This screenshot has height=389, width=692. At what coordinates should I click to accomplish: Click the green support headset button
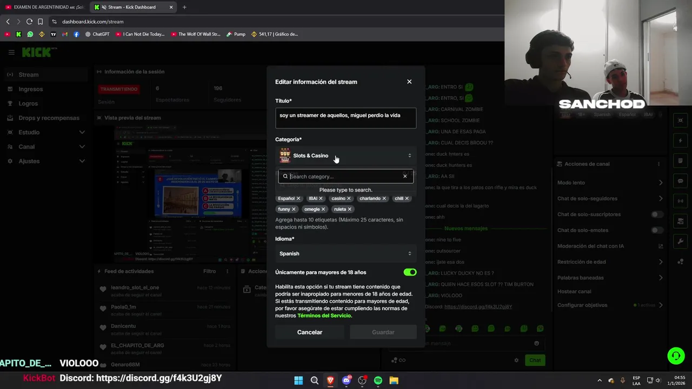676,356
